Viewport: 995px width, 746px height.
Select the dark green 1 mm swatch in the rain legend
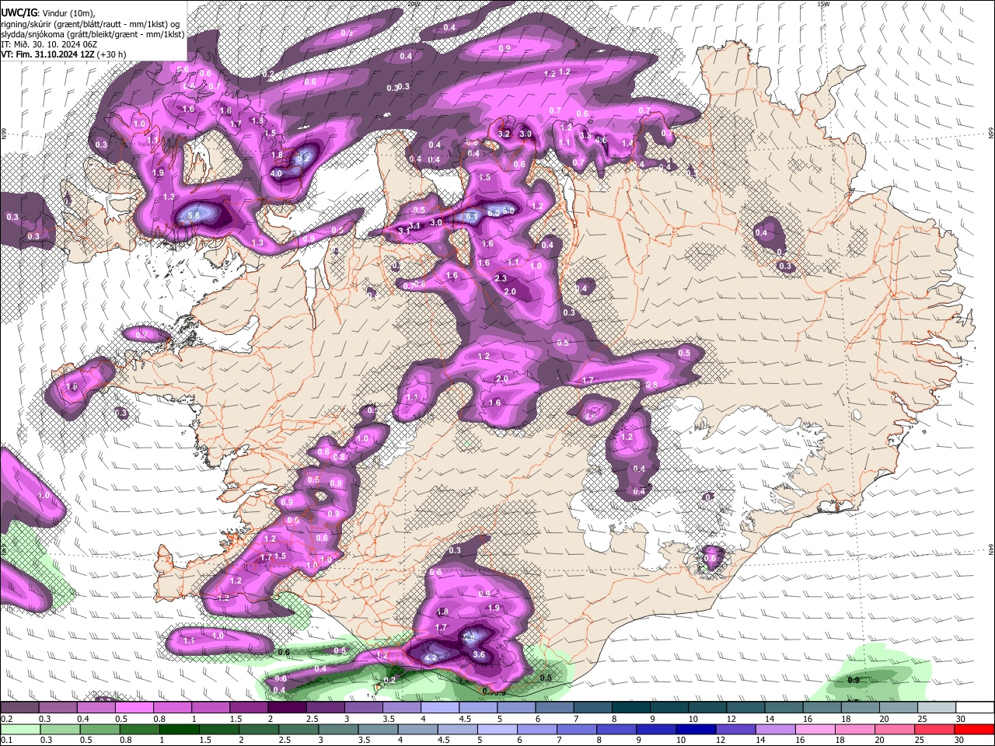tap(179, 730)
